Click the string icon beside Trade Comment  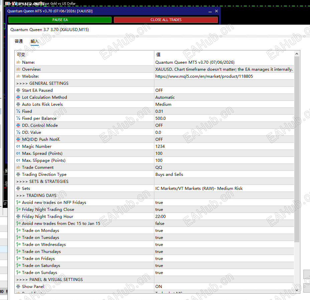(x=18, y=167)
